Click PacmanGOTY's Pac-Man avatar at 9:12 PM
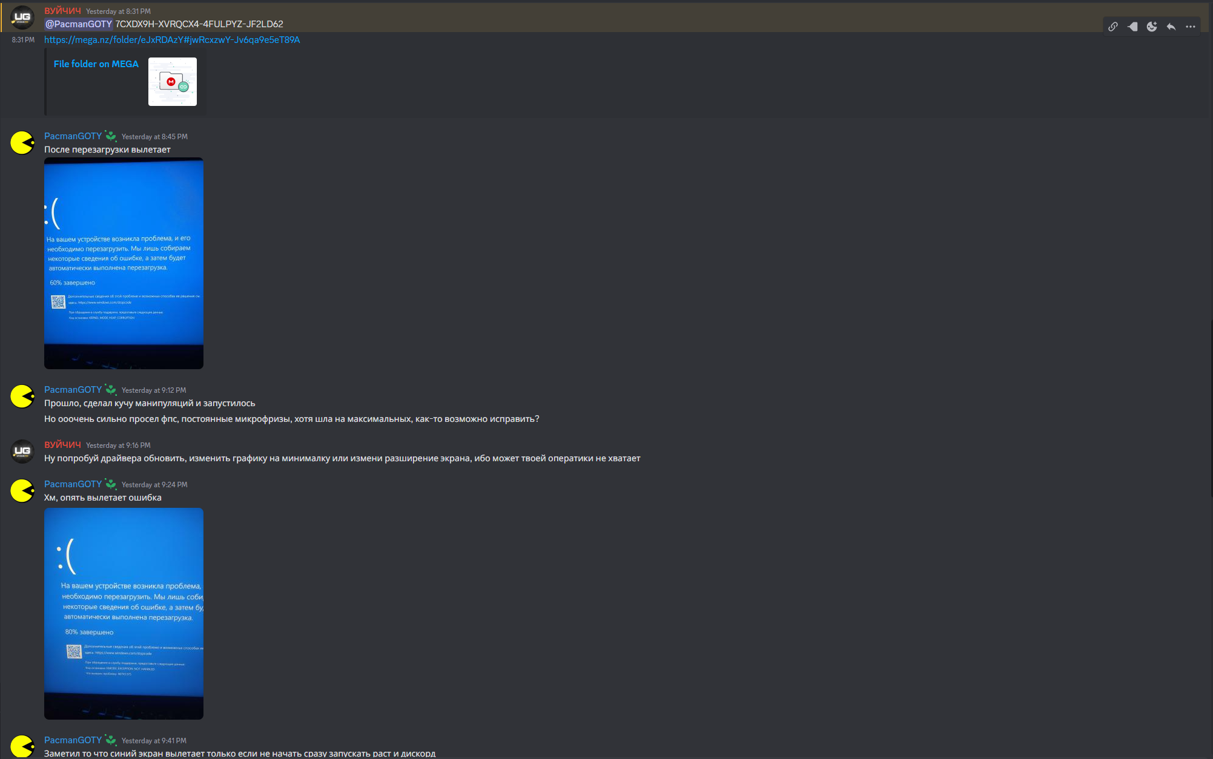This screenshot has width=1213, height=759. tap(22, 396)
